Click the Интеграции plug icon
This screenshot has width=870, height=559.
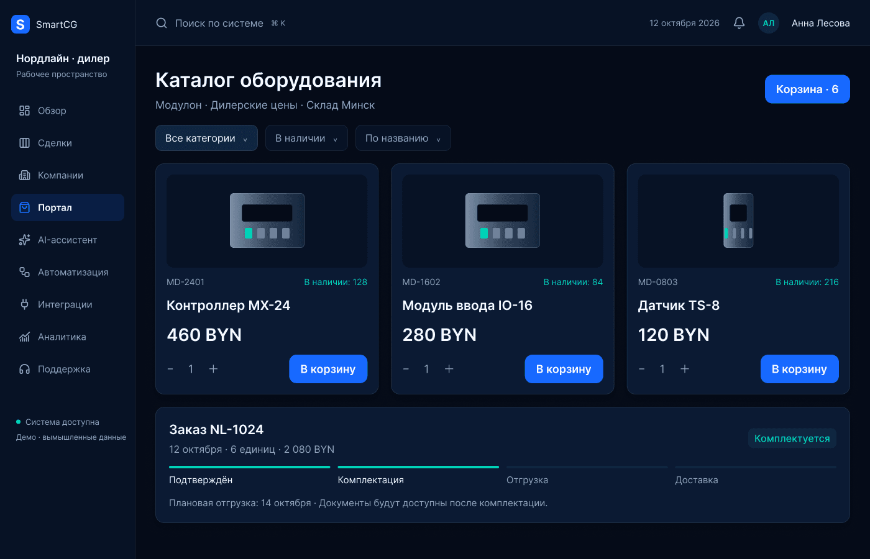pyautogui.click(x=25, y=304)
